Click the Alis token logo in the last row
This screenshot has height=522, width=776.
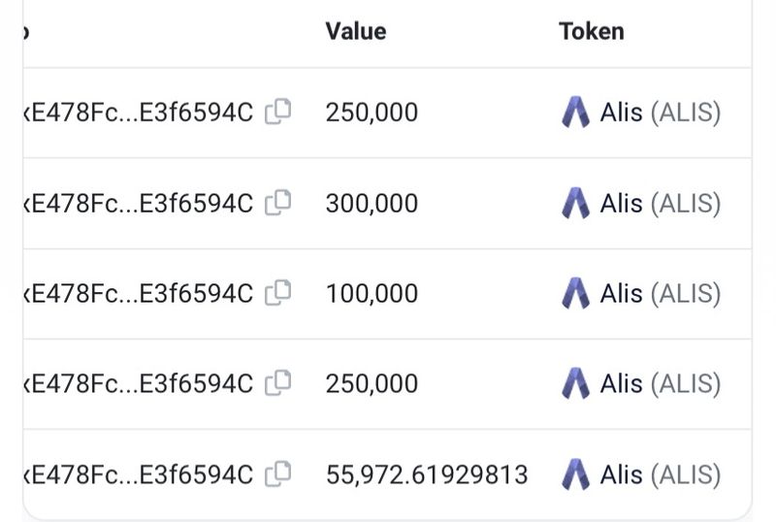pos(575,474)
